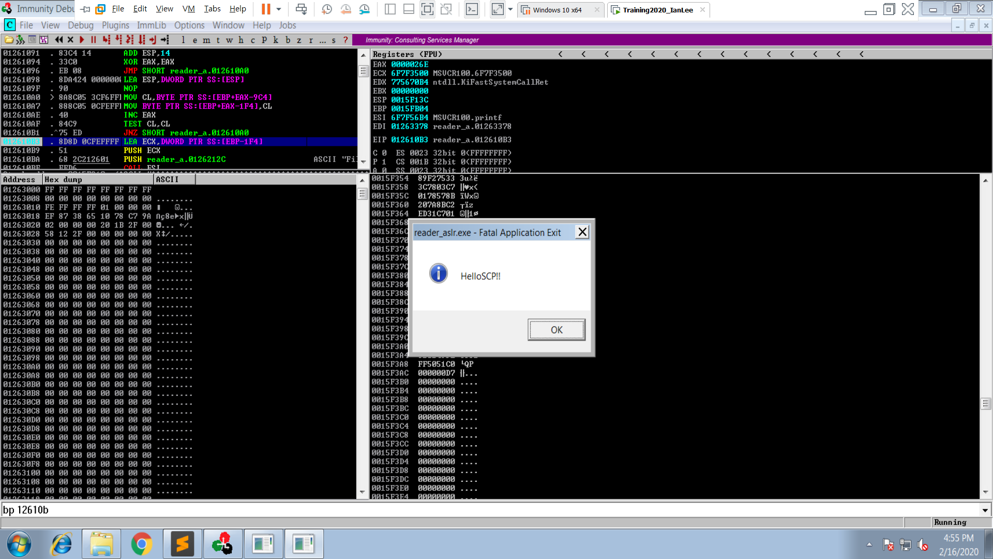Show breakpoints with 'b' button
Viewport: 993px width, 559px height.
[x=288, y=40]
